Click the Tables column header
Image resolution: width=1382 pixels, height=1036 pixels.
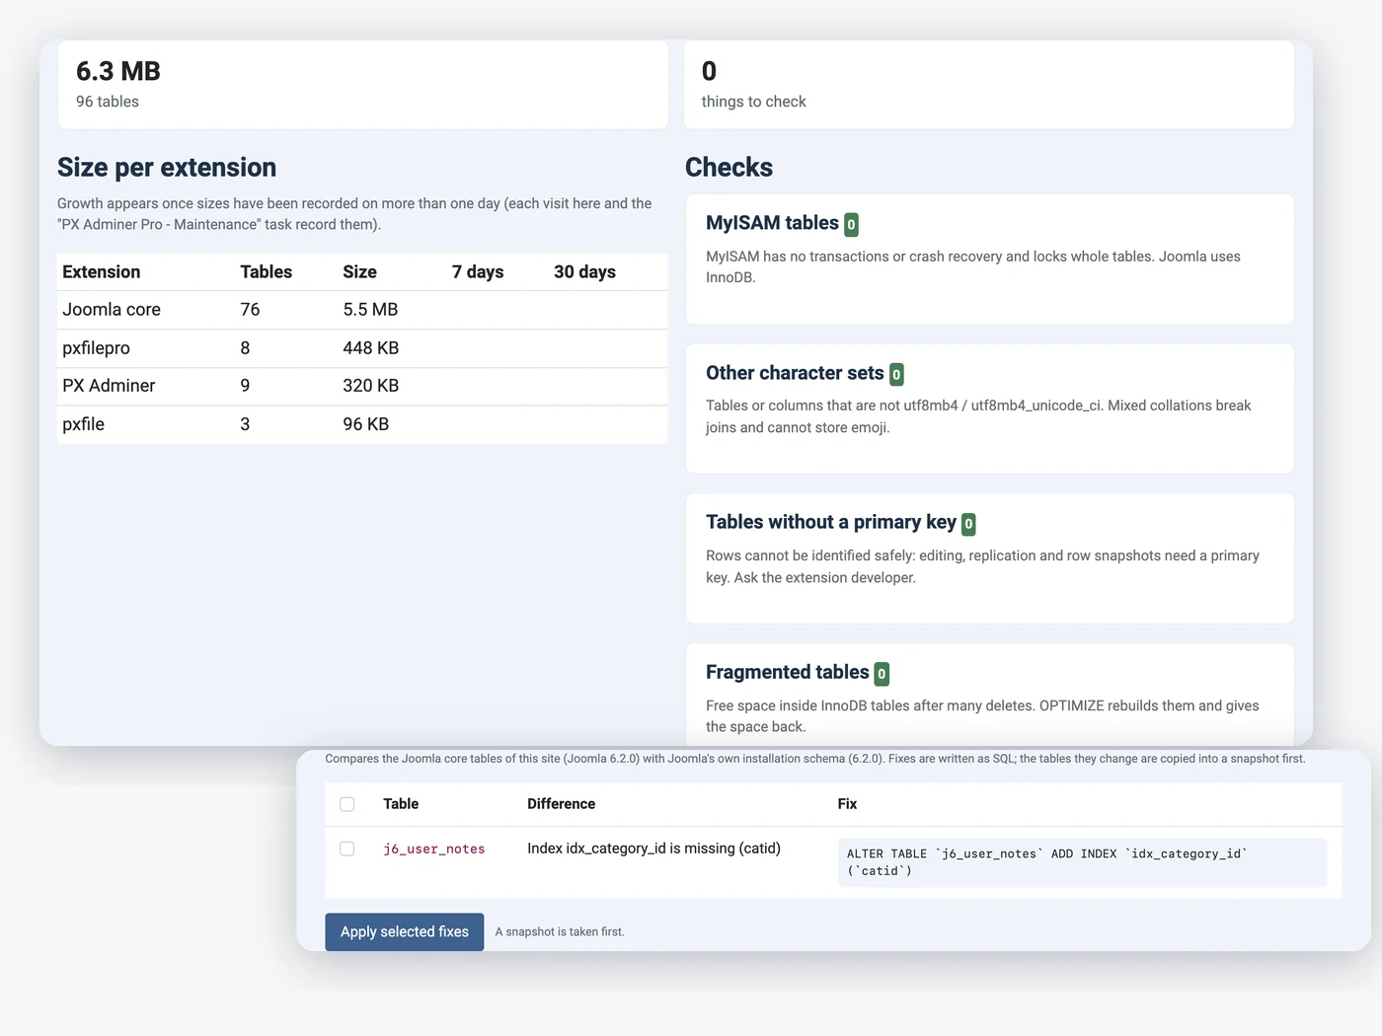pos(267,272)
